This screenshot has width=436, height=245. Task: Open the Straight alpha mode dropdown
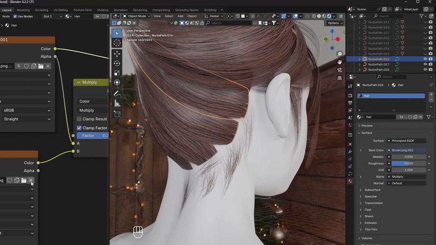[26, 119]
